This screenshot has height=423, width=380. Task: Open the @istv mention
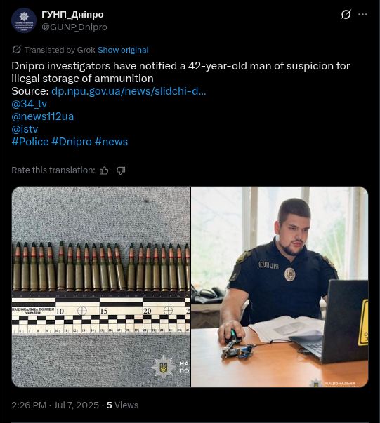25,129
